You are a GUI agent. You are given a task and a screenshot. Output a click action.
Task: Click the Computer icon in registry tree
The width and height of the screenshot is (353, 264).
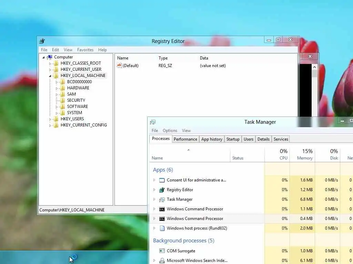[50, 57]
